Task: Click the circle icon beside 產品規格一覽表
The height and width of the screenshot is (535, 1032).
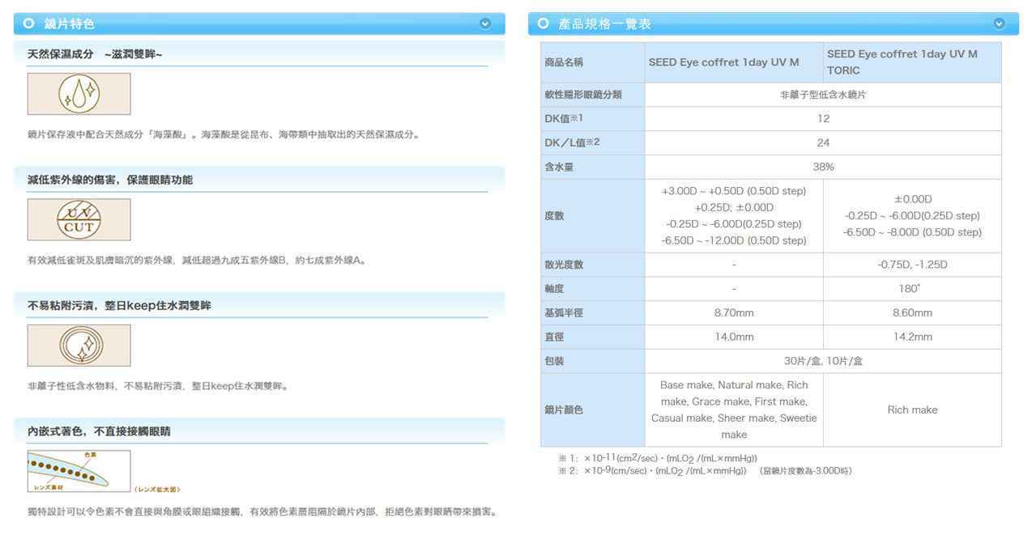Action: (544, 24)
